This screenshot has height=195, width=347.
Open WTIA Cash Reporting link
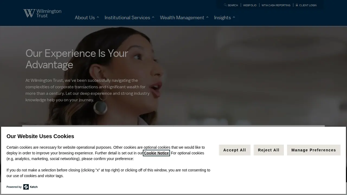click(276, 5)
